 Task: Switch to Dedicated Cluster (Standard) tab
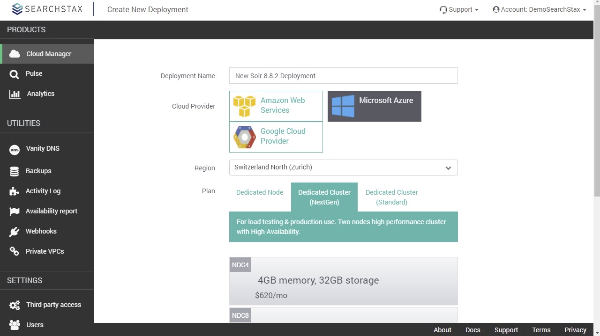coord(392,197)
